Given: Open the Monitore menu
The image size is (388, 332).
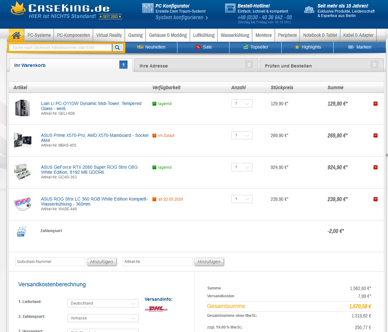Looking at the screenshot, I should (264, 35).
